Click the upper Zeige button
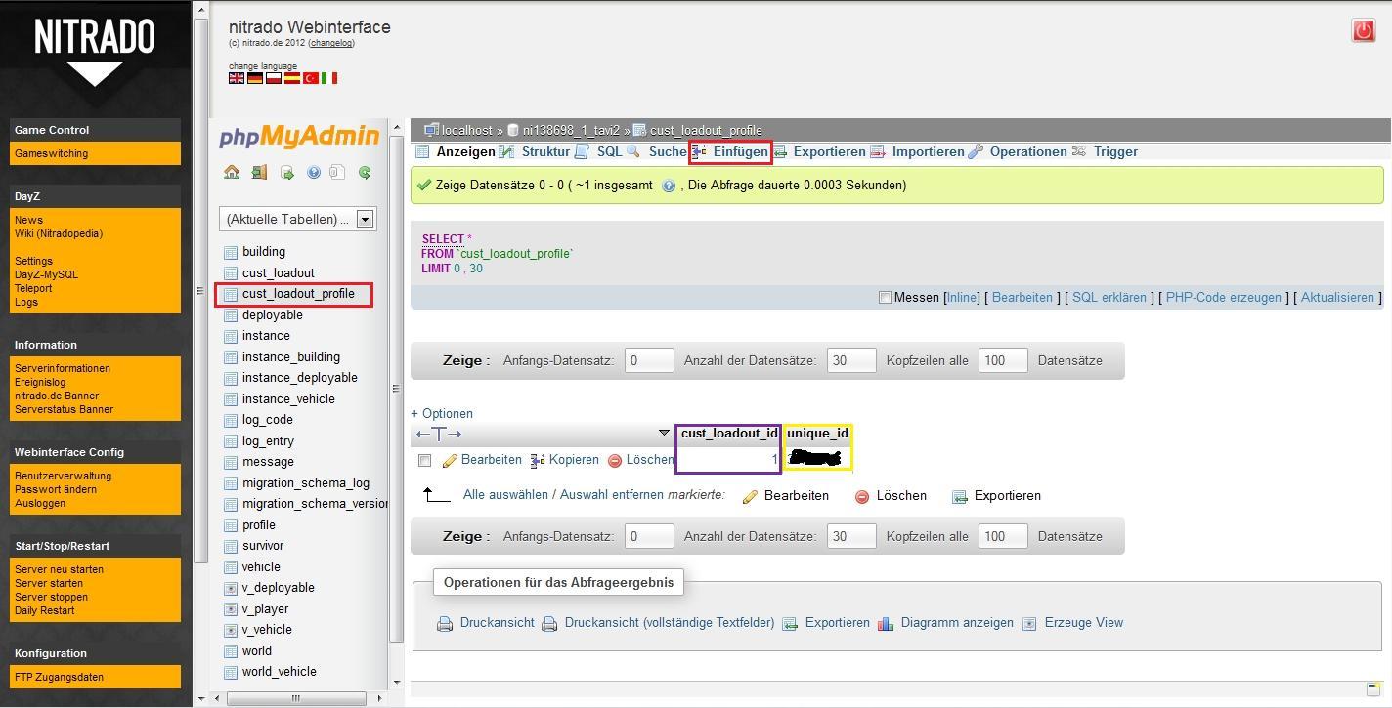 click(466, 360)
